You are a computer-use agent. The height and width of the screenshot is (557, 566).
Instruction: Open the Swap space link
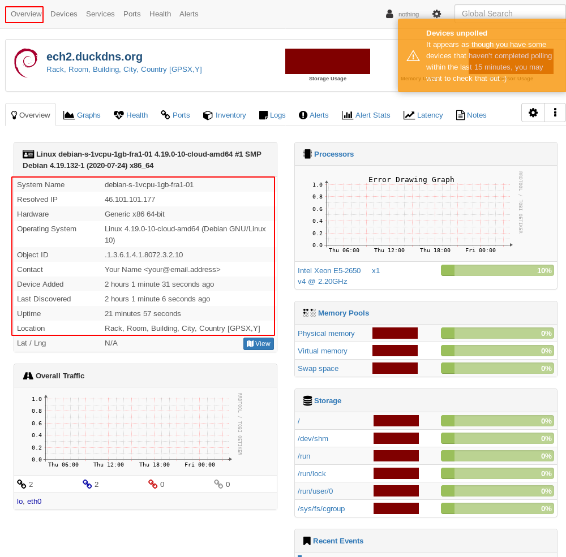point(318,368)
